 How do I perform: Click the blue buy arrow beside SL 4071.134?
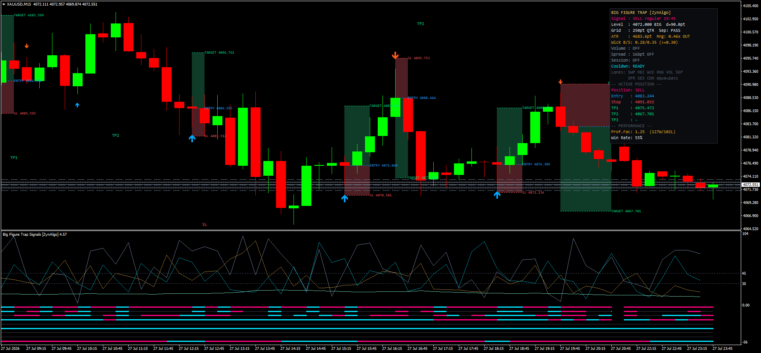(497, 195)
